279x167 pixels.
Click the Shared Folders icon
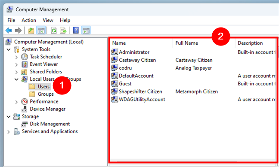tap(24, 72)
